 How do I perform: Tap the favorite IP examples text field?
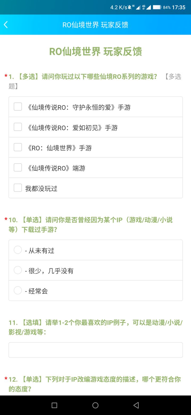(x=95, y=350)
